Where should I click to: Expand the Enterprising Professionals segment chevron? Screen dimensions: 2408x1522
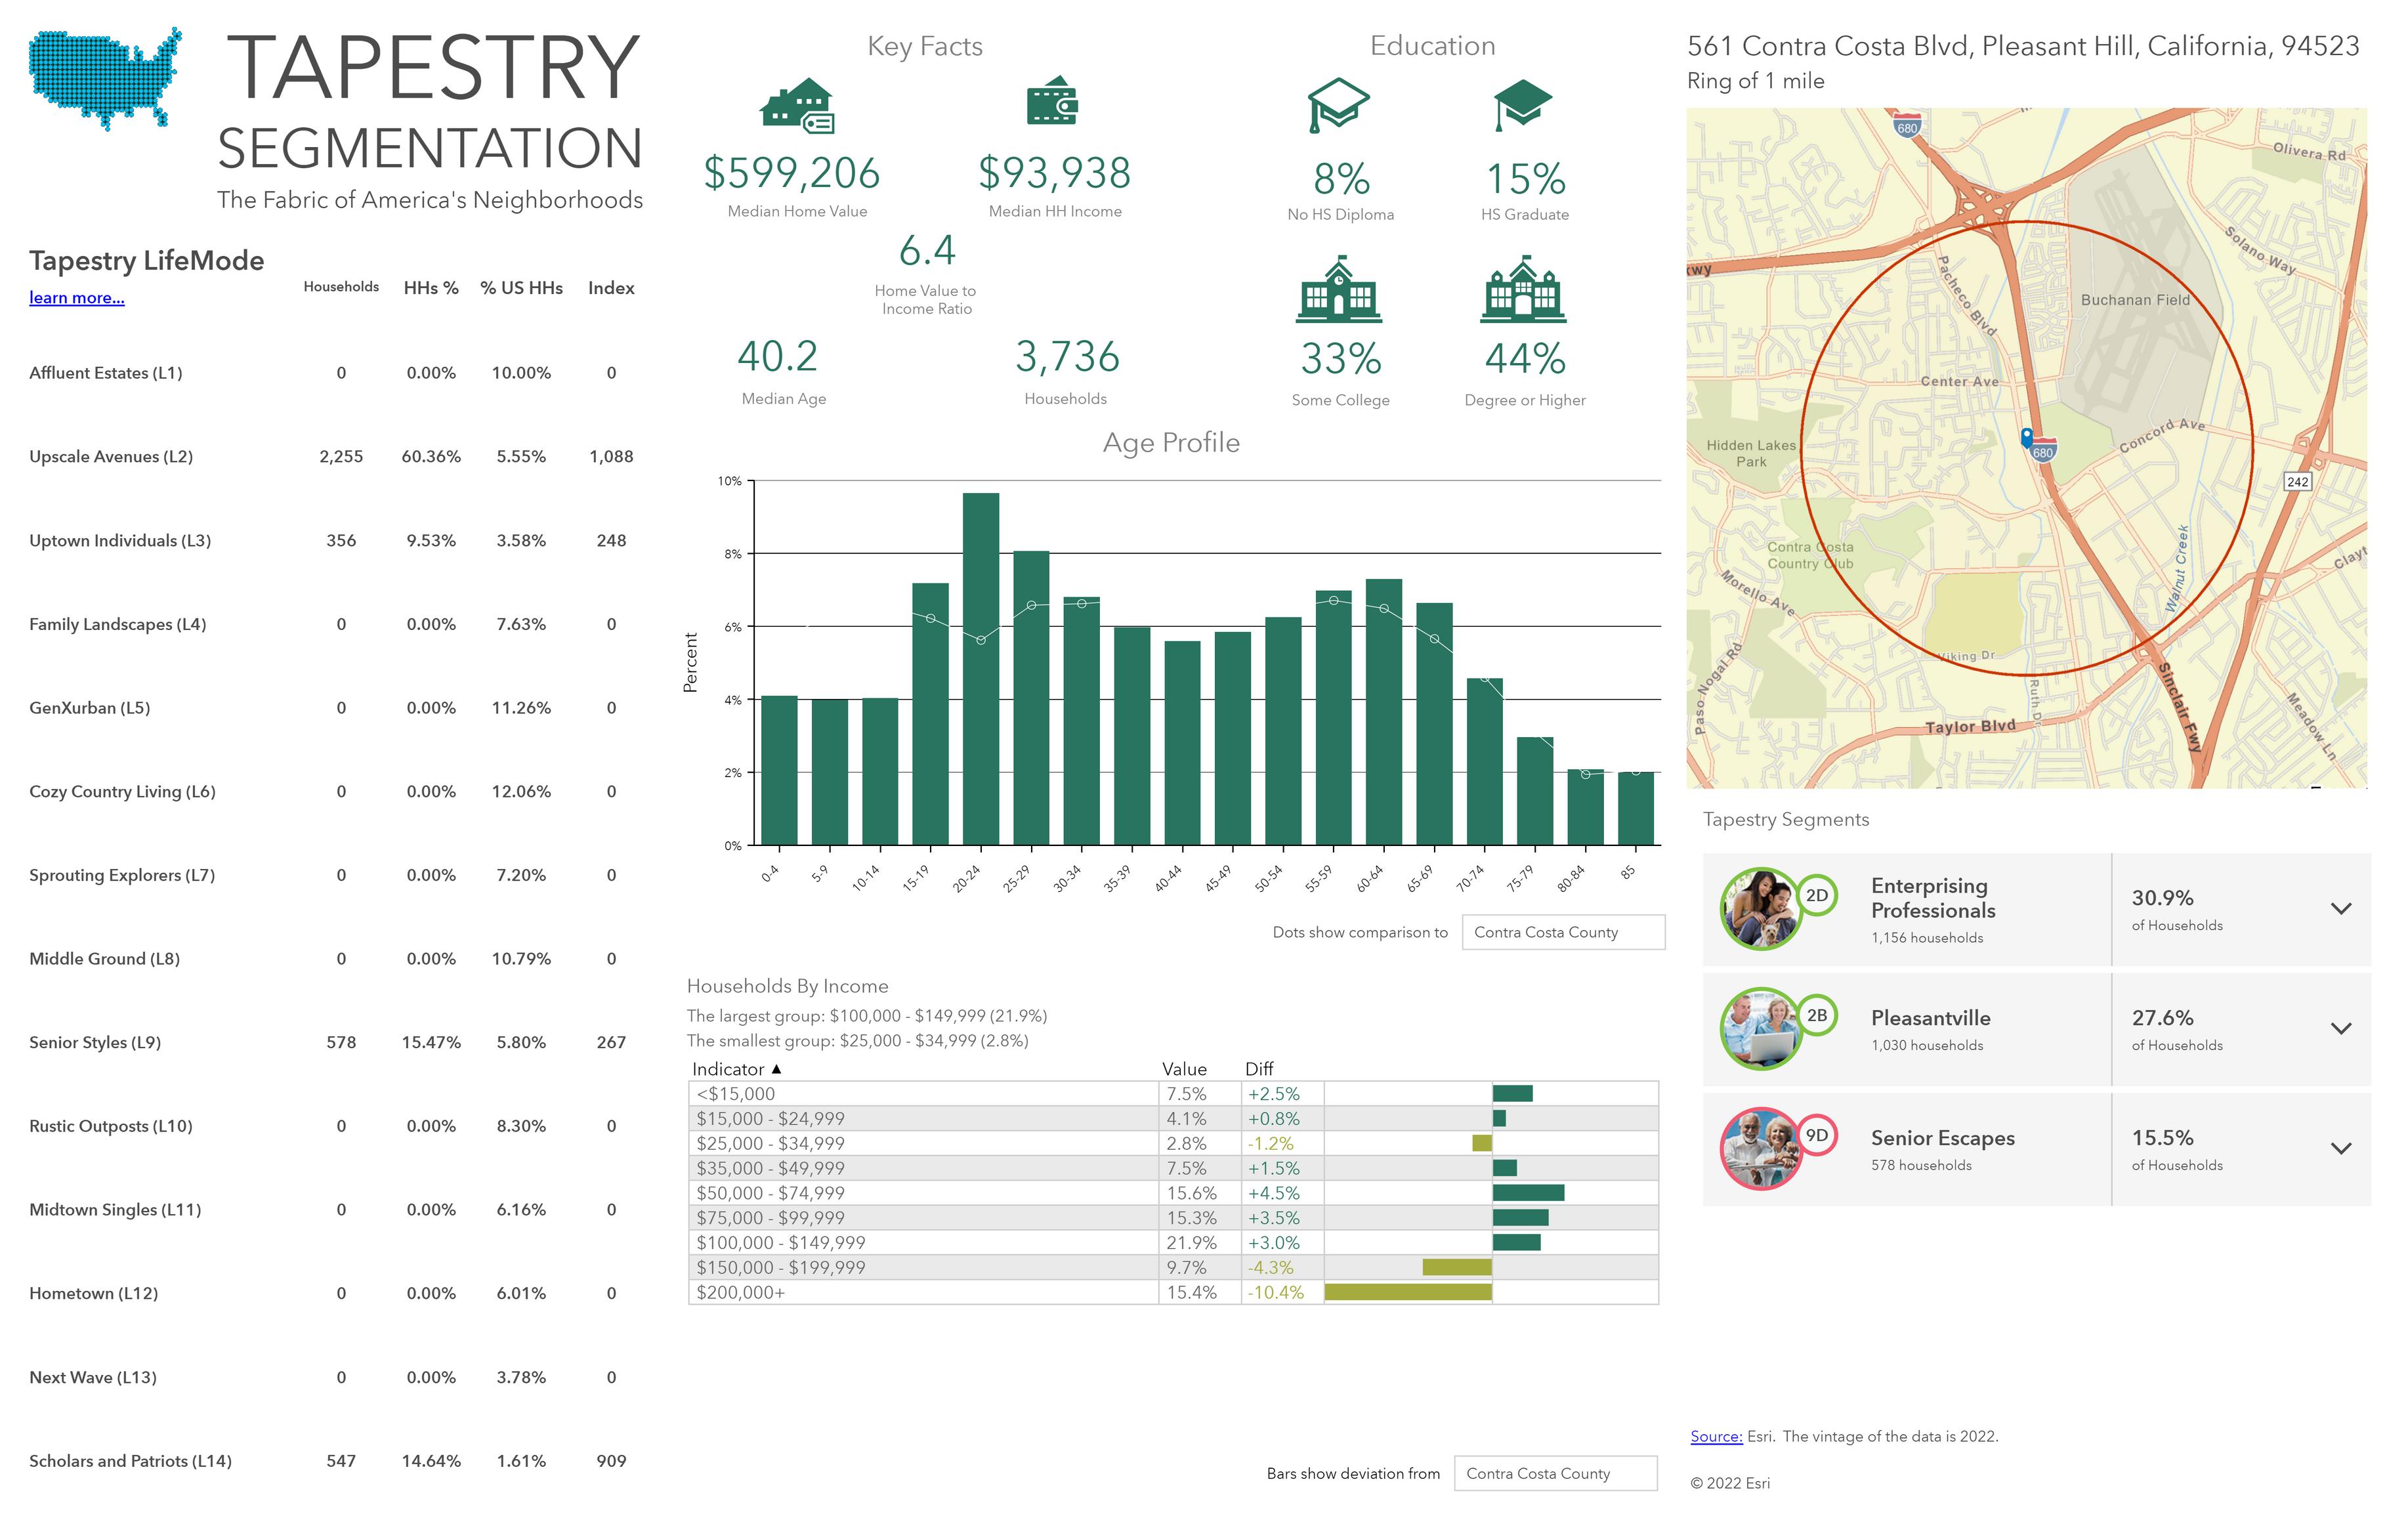tap(2341, 909)
